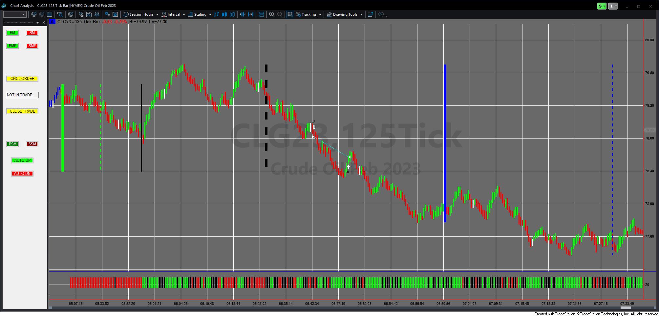Click the 80.00 price axis label
Screen dimensions: 659x316
[x=649, y=40]
